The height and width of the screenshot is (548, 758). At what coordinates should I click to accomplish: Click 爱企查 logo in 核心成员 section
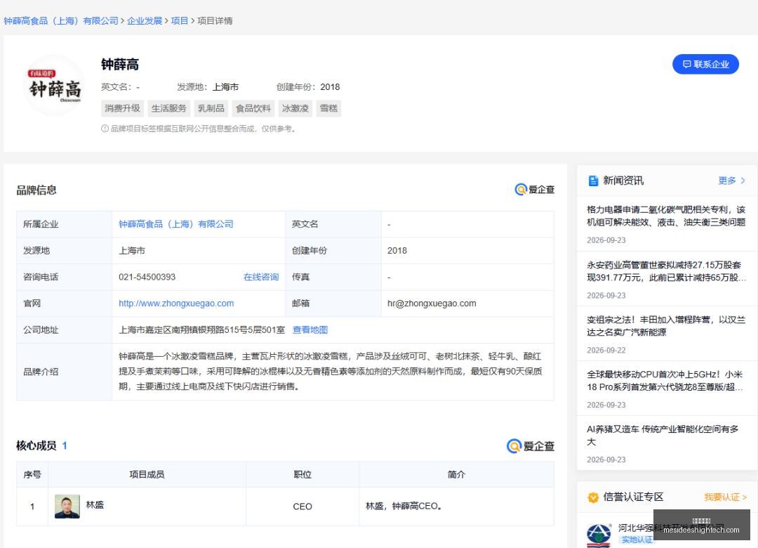pyautogui.click(x=531, y=446)
